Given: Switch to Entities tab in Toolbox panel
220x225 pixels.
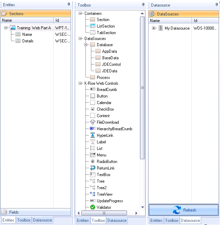Looking at the screenshot, I should (x=83, y=221).
